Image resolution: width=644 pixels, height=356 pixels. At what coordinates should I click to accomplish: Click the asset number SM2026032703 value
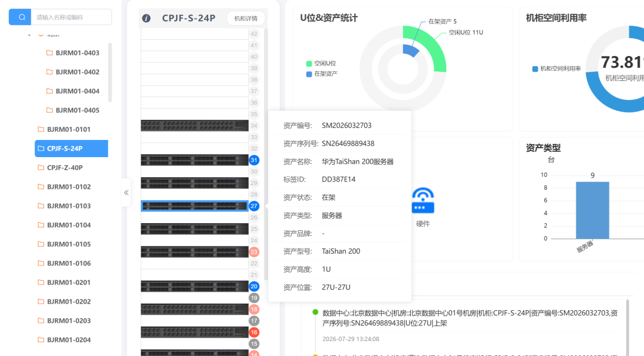346,126
